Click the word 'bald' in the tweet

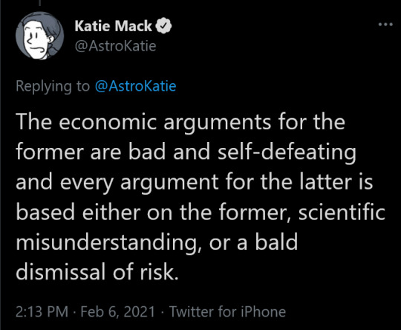coord(276,242)
